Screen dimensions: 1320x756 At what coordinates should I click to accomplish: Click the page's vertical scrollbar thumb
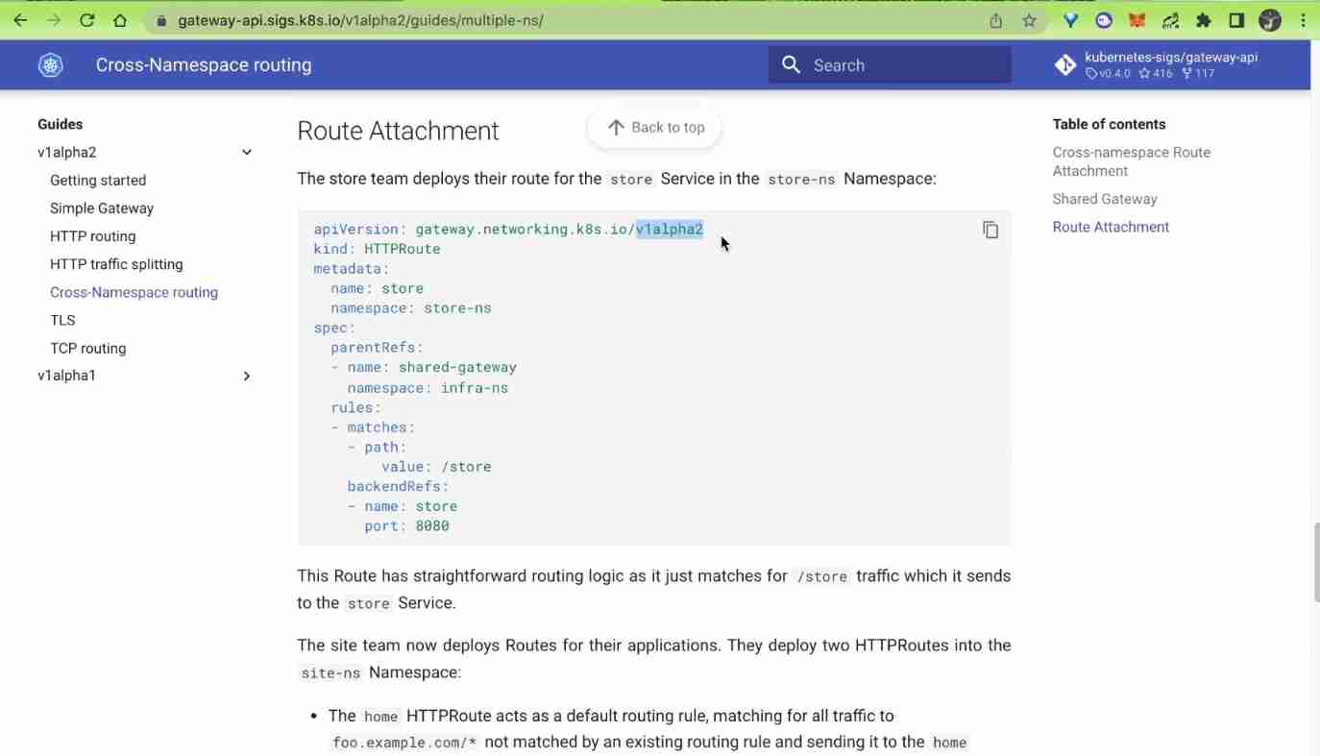(x=1314, y=562)
